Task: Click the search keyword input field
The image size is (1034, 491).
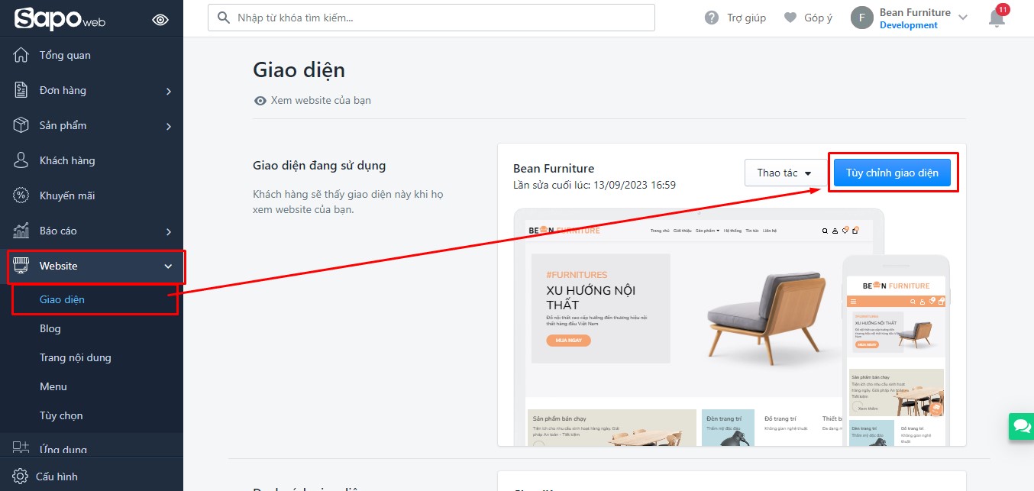Action: [x=431, y=18]
